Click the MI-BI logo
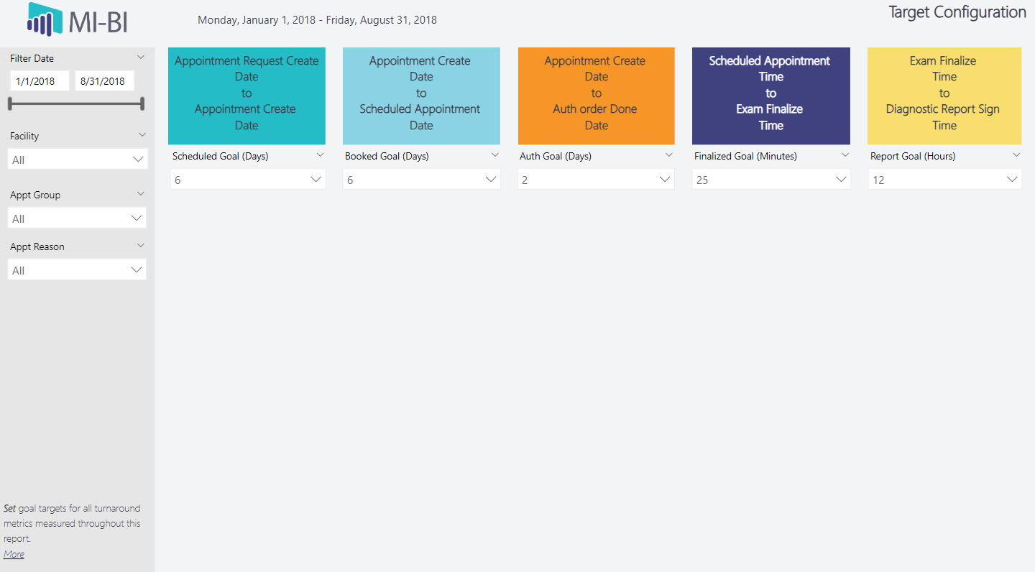Image resolution: width=1035 pixels, height=572 pixels. (77, 20)
